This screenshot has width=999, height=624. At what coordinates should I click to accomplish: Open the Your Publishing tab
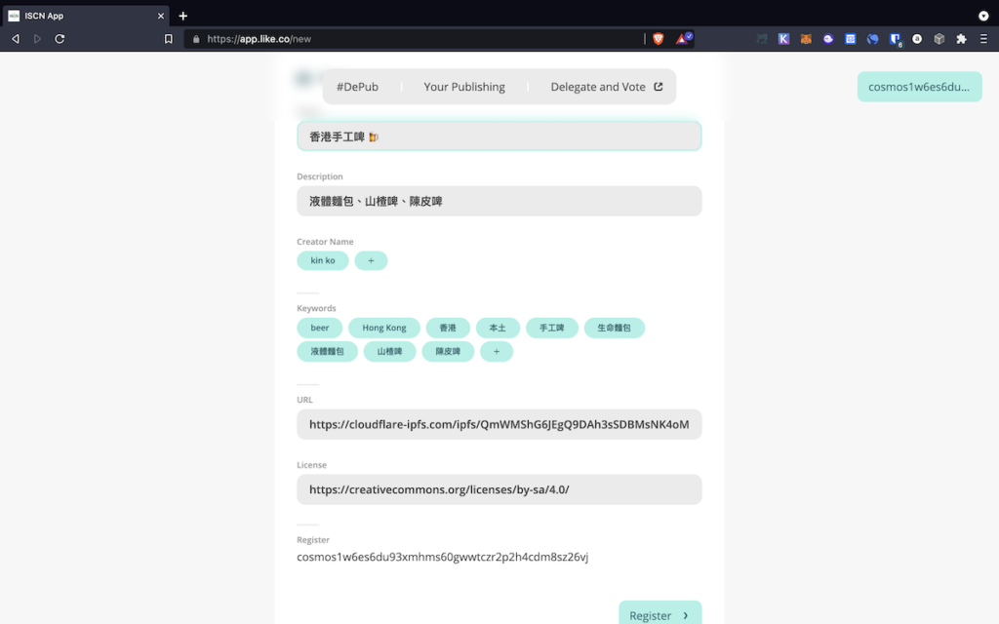464,86
